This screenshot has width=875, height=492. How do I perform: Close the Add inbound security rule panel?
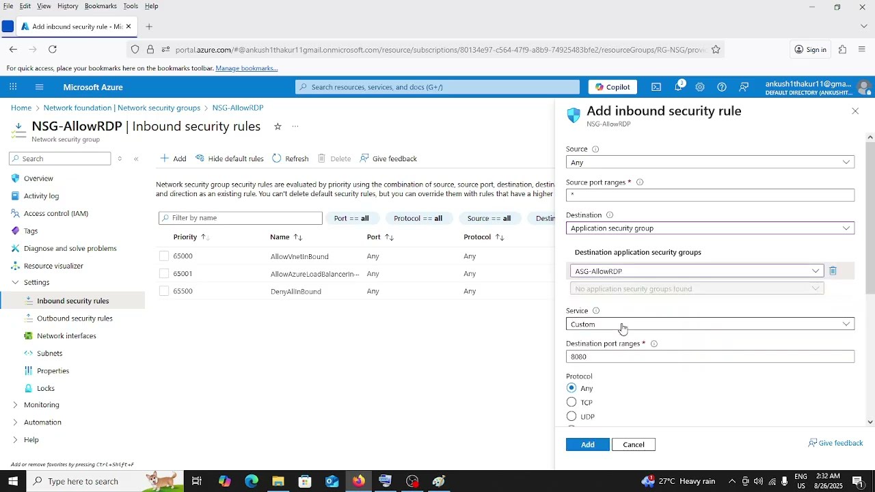click(855, 111)
